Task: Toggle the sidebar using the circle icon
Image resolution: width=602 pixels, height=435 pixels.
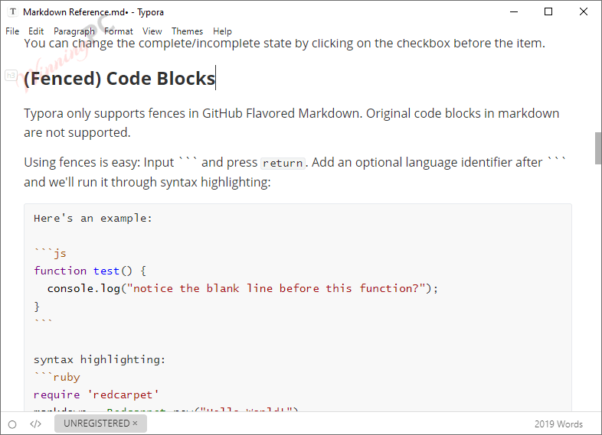Action: [x=12, y=424]
